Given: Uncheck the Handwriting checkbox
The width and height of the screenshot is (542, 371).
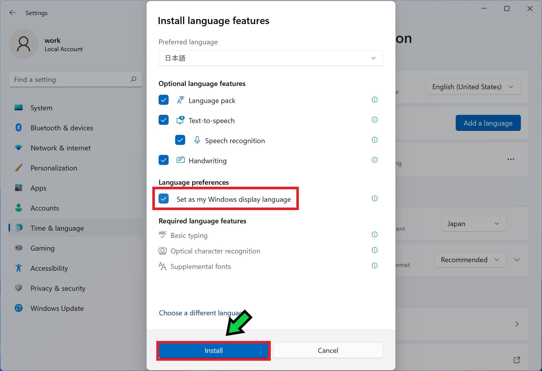Looking at the screenshot, I should [164, 160].
